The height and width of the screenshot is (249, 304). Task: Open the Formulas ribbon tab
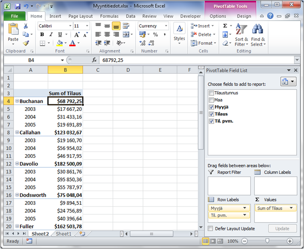coord(109,16)
